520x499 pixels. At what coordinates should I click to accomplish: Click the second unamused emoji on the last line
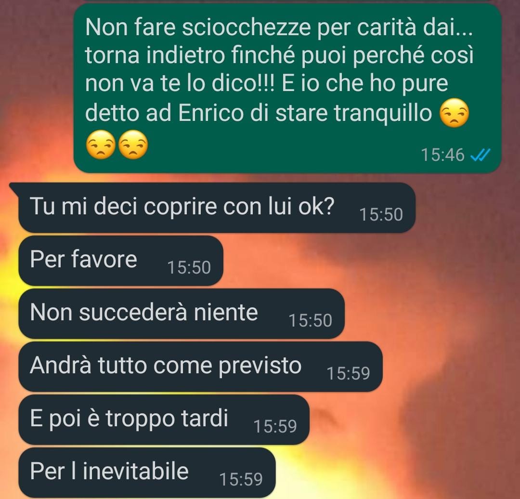133,144
